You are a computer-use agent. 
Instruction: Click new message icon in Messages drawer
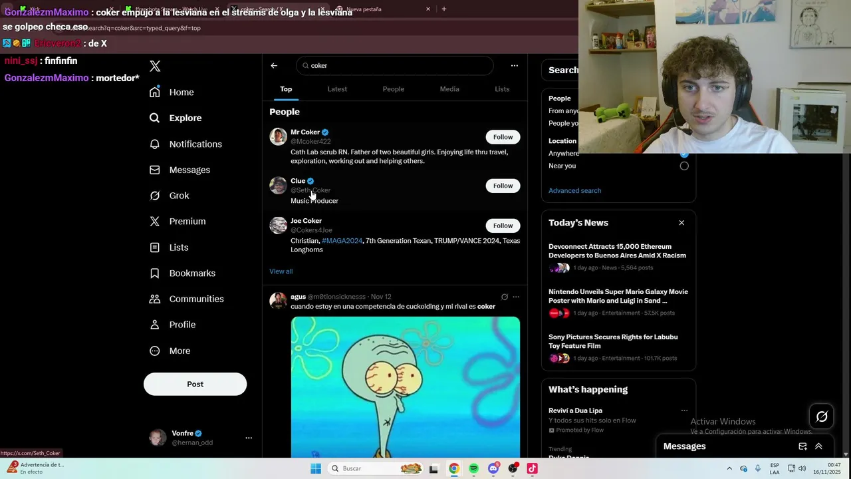802,446
